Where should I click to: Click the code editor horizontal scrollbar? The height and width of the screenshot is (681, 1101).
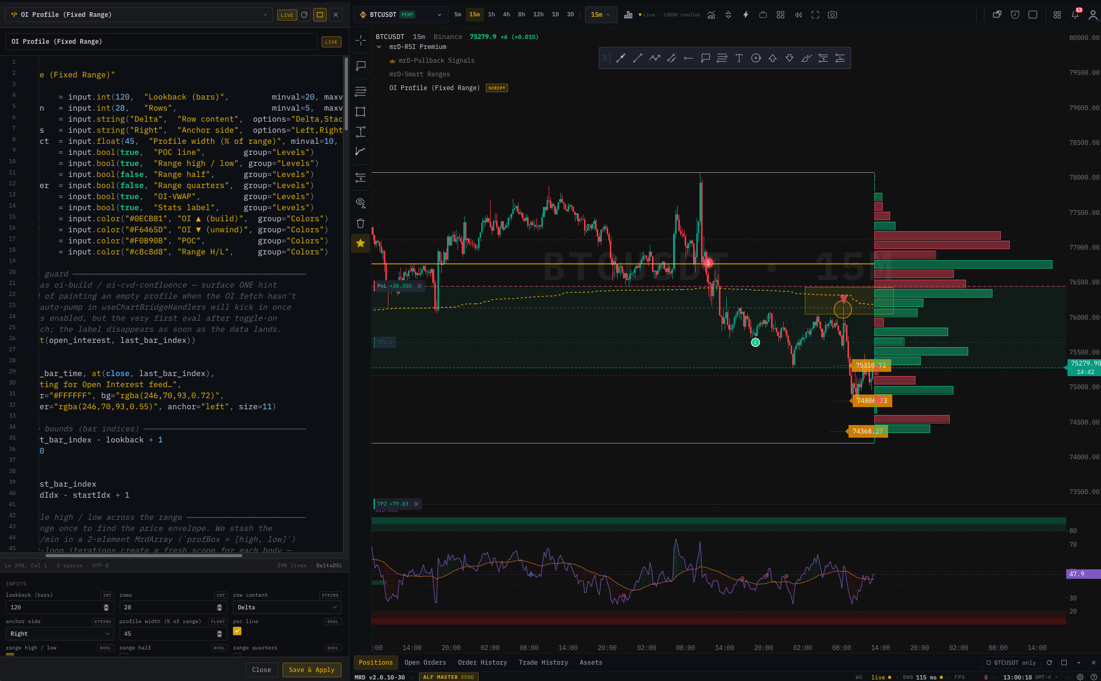143,555
